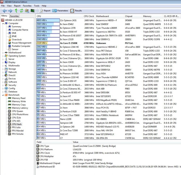This screenshot has width=181, height=175.
Task: Show benchmark Results
Action: click(76, 11)
